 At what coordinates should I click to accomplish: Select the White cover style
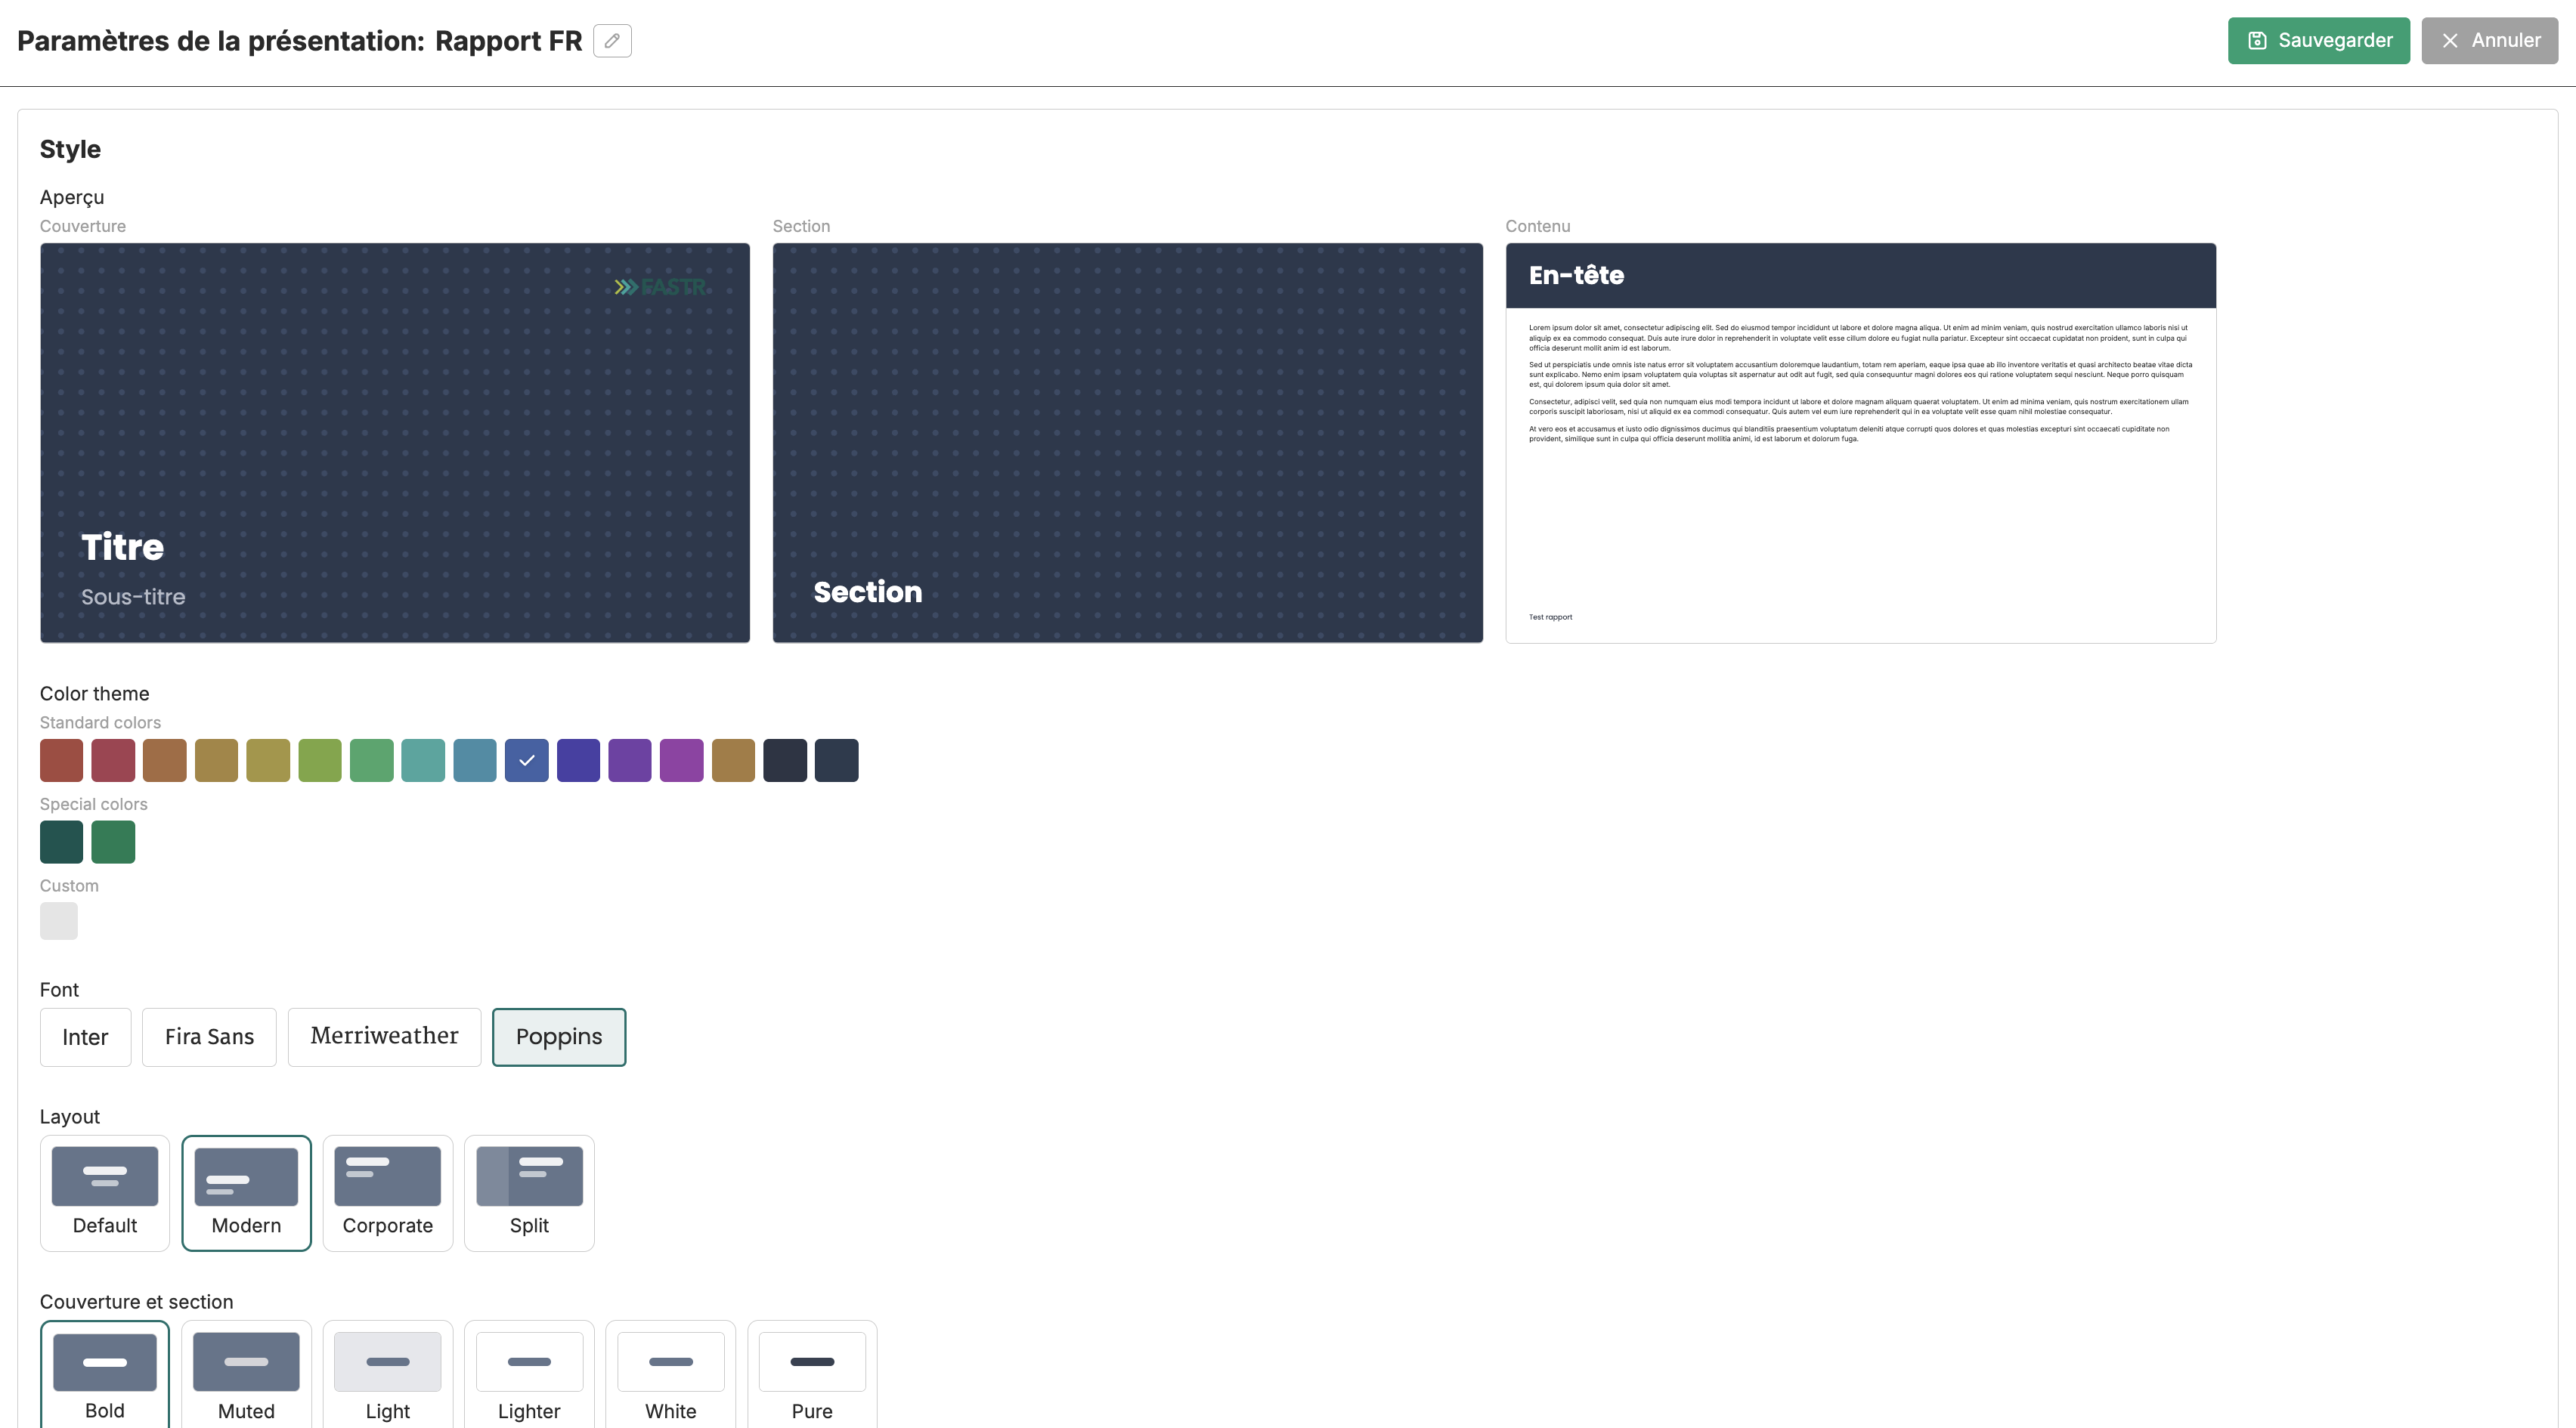[x=671, y=1375]
